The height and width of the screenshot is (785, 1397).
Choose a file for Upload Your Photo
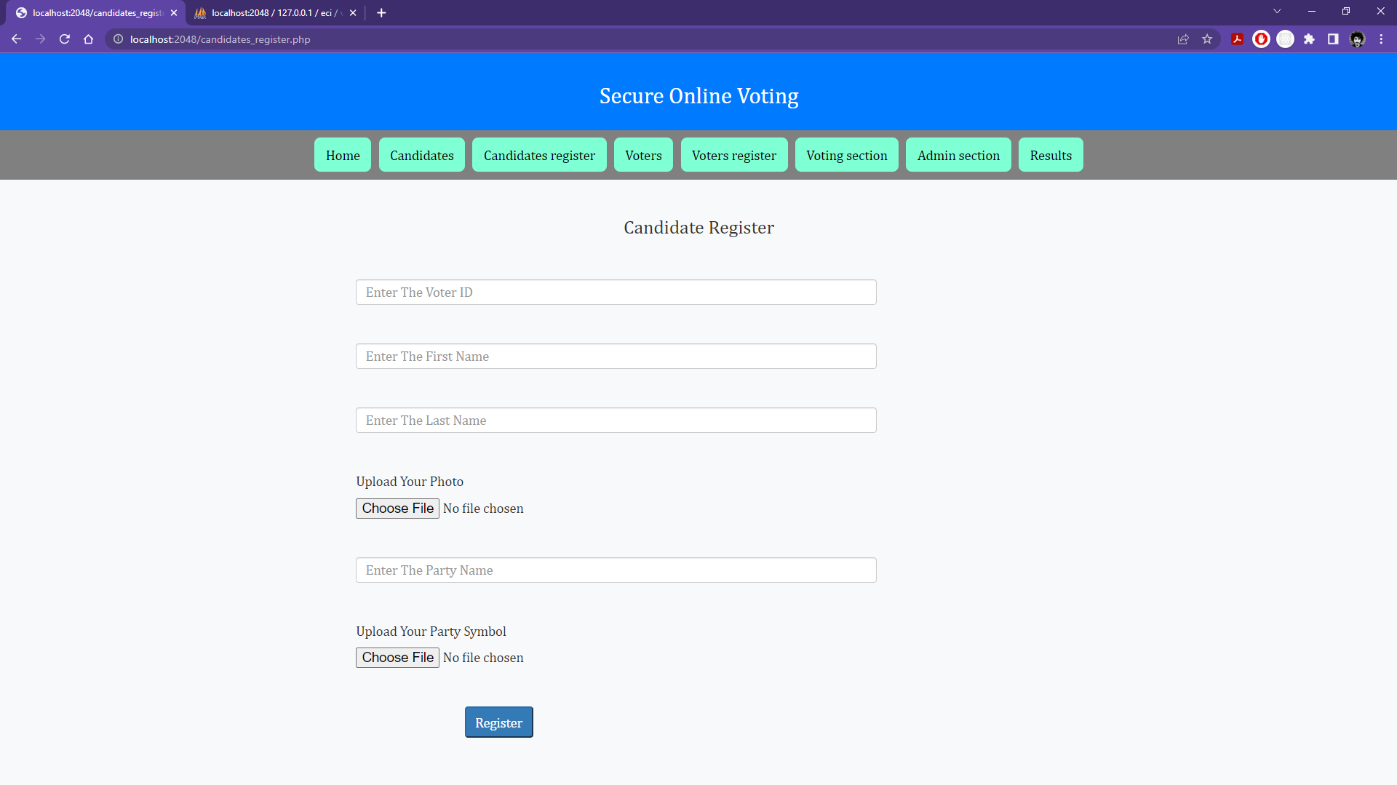click(x=397, y=508)
